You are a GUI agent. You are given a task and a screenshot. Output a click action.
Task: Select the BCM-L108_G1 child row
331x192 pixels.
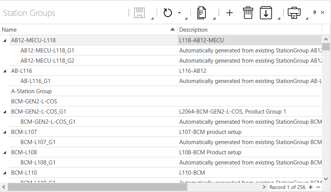(170, 162)
